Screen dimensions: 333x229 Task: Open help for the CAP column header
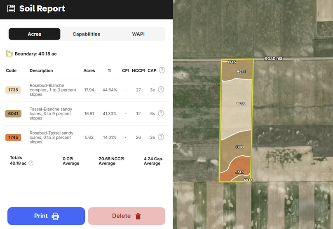(x=162, y=70)
